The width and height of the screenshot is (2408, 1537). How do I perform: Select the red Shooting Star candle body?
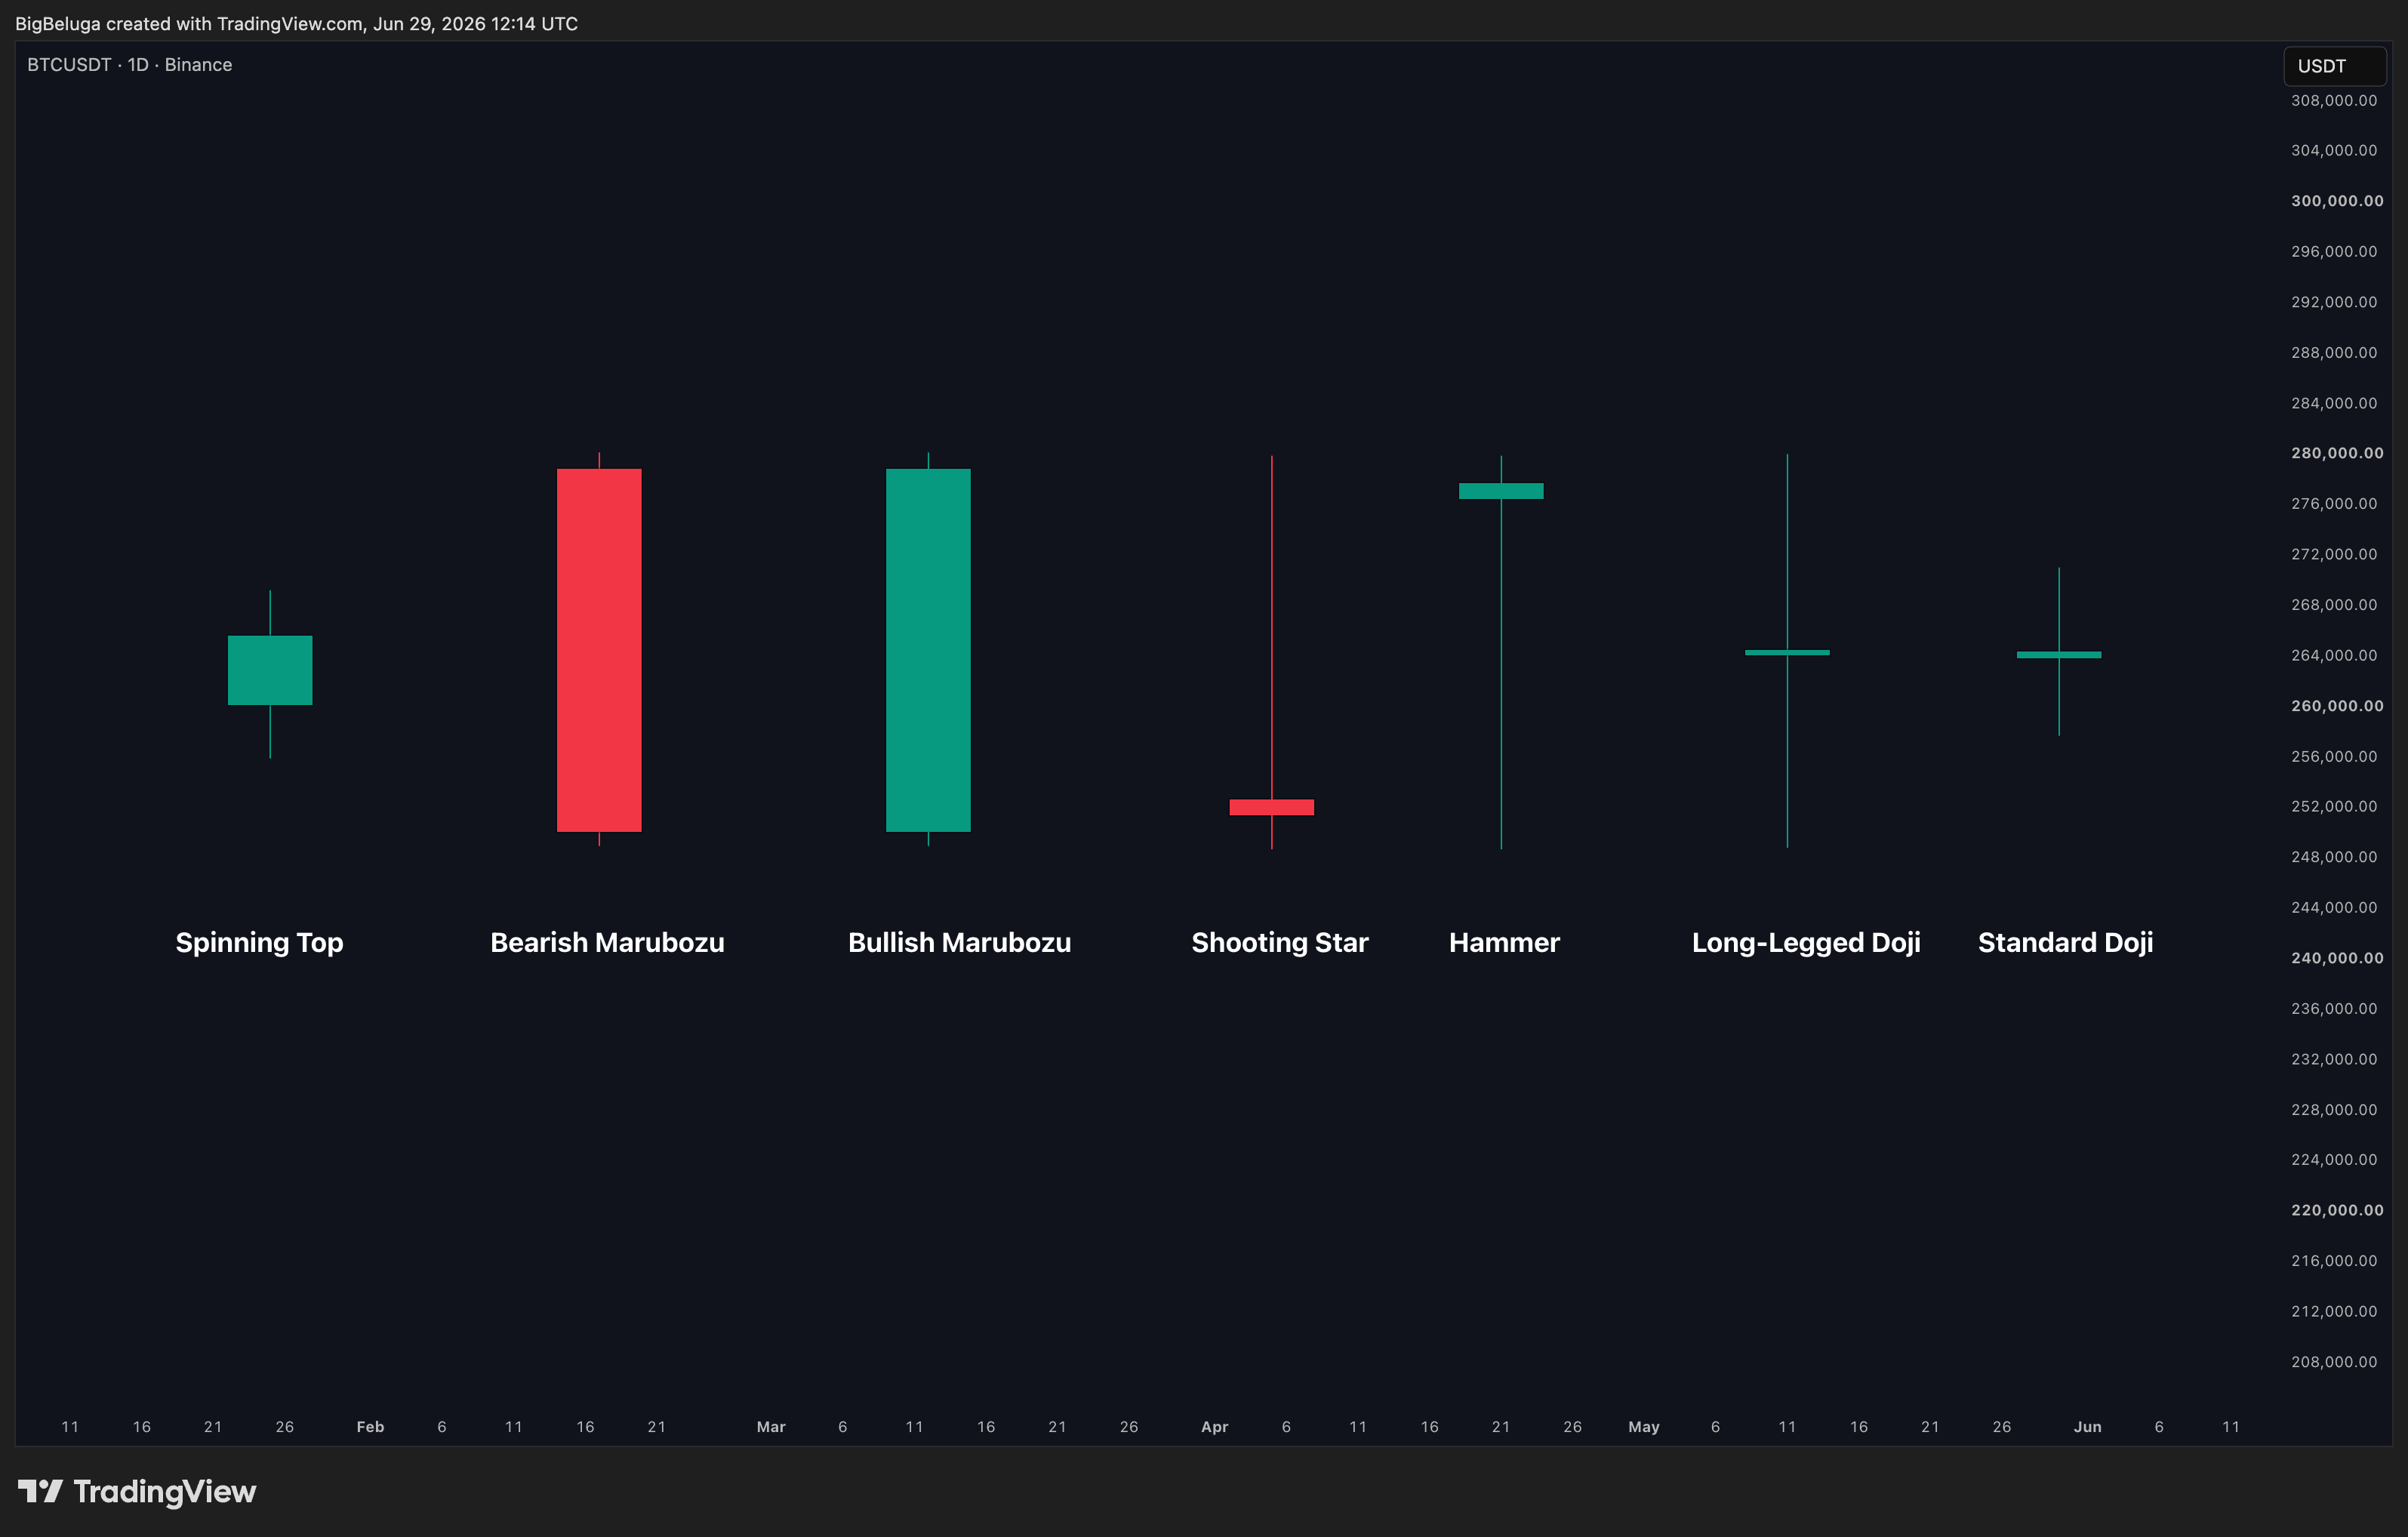[1271, 807]
